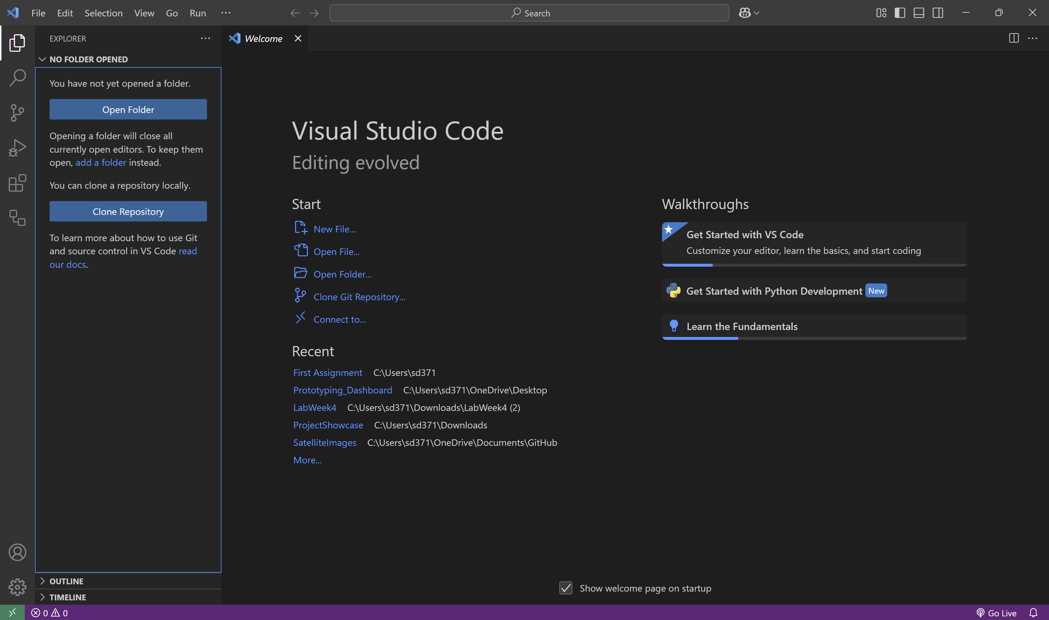Screen dimensions: 1049x620
Task: Click progress bar under Learn the Fundamentals
Action: [x=814, y=338]
